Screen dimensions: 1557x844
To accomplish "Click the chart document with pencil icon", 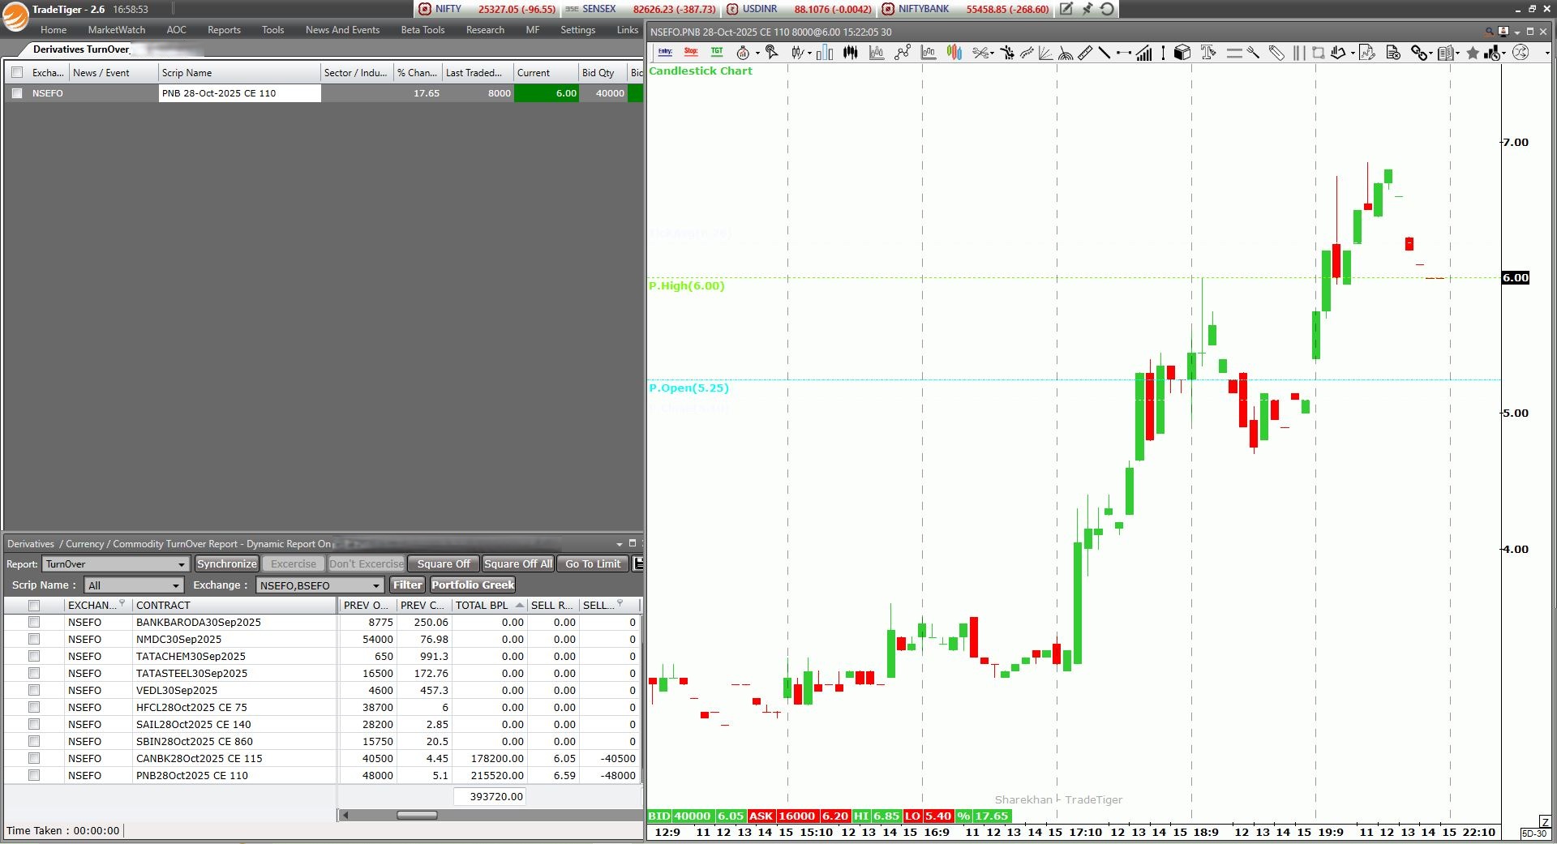I will (x=1367, y=53).
